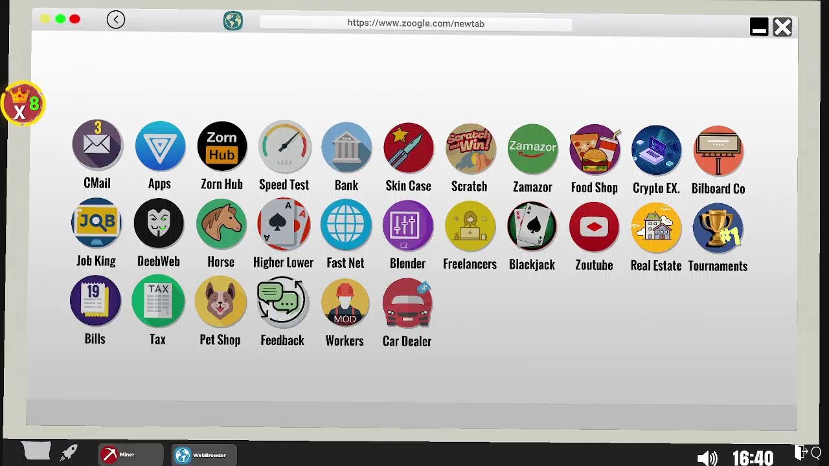Open the Bilboard Co icon
This screenshot has height=466, width=829.
pos(718,151)
